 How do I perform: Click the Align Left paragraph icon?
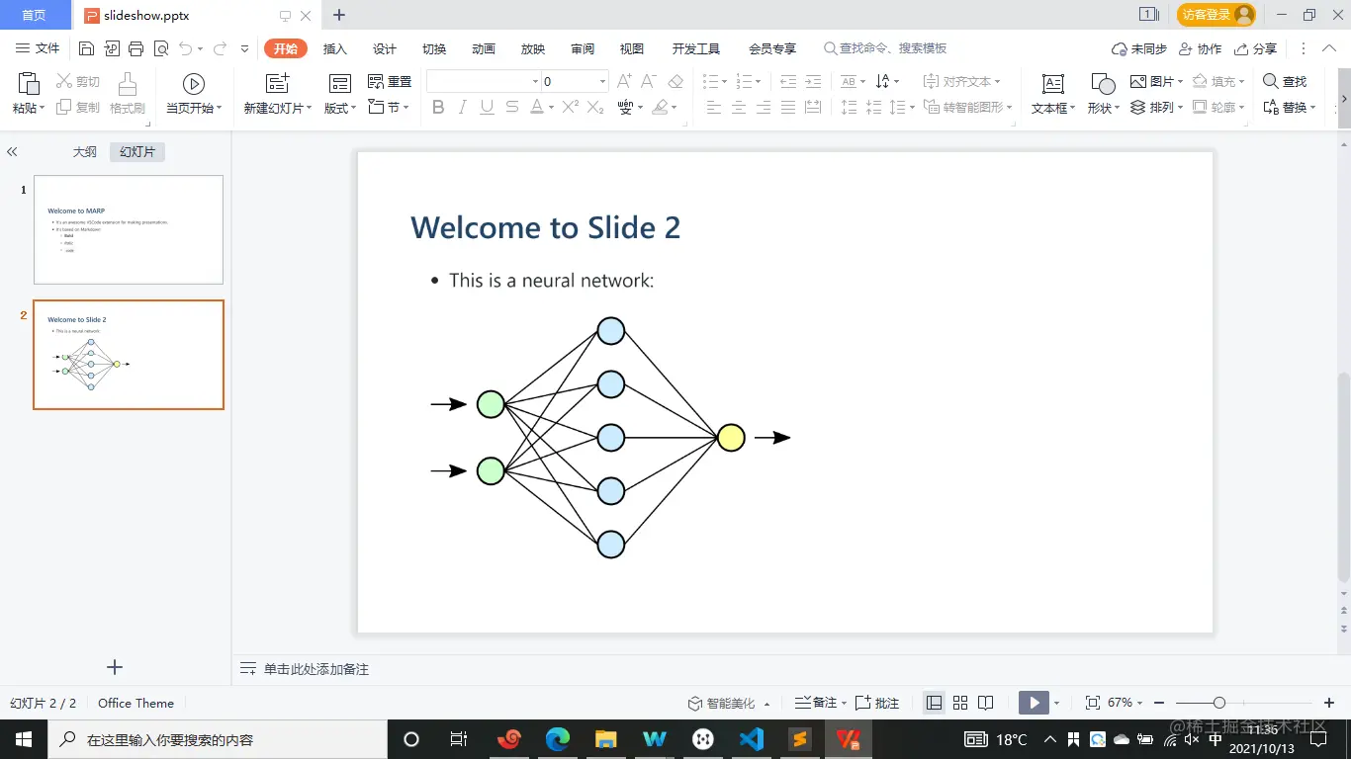coord(714,107)
